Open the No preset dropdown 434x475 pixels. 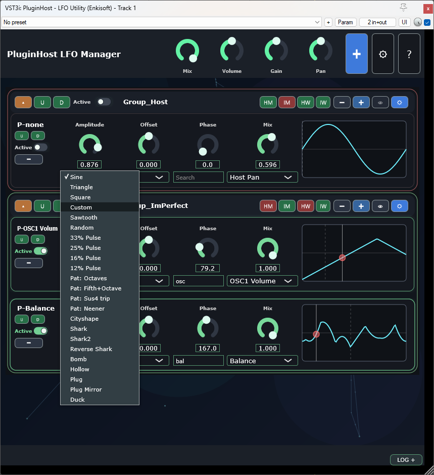[x=161, y=22]
